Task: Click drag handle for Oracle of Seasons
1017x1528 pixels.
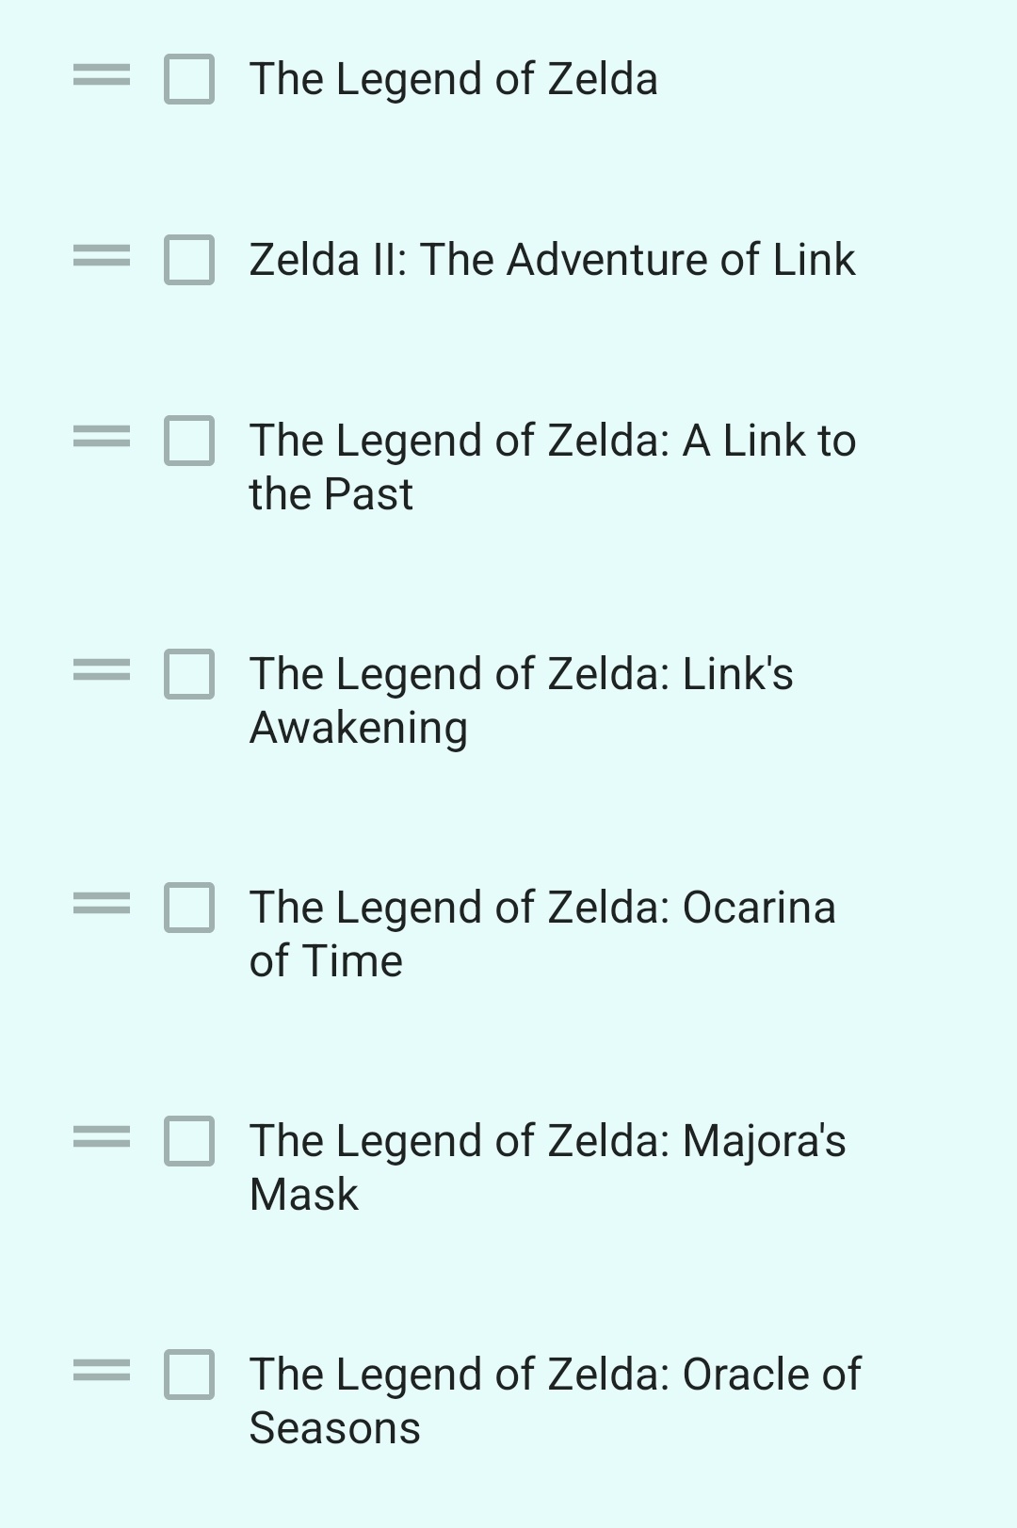Action: click(x=102, y=1371)
